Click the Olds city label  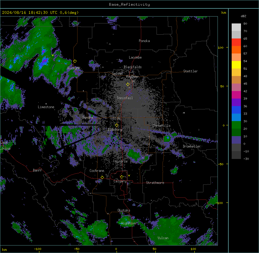(x=117, y=118)
